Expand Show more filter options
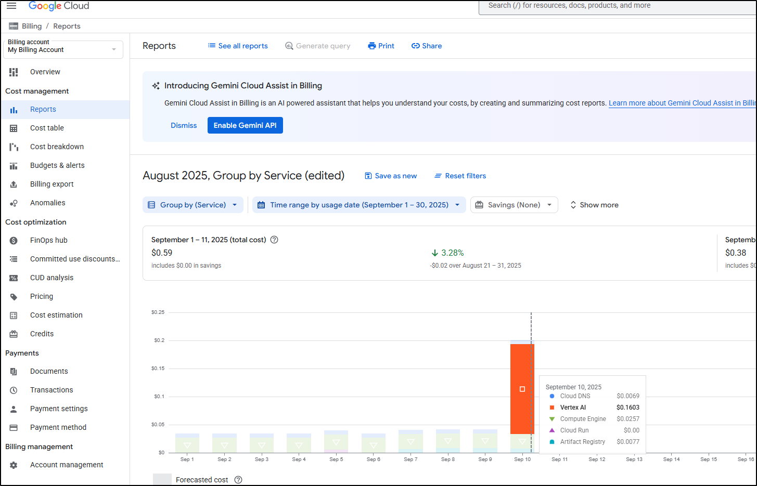757x486 pixels. pos(594,205)
